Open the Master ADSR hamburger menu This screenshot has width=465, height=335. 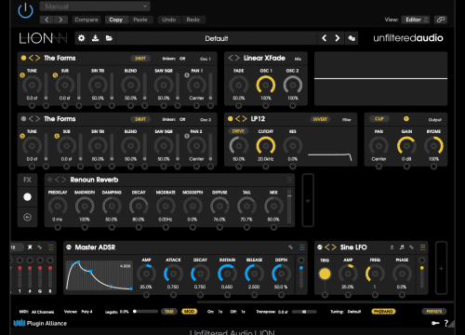coord(302,248)
